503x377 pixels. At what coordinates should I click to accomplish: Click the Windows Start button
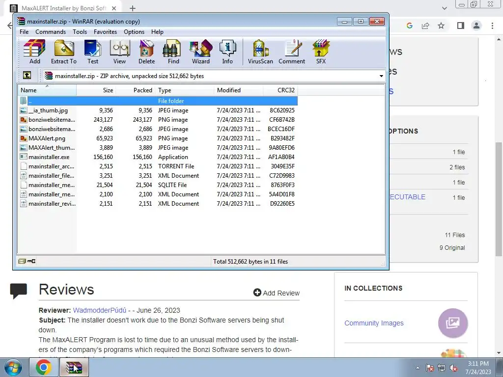13,367
